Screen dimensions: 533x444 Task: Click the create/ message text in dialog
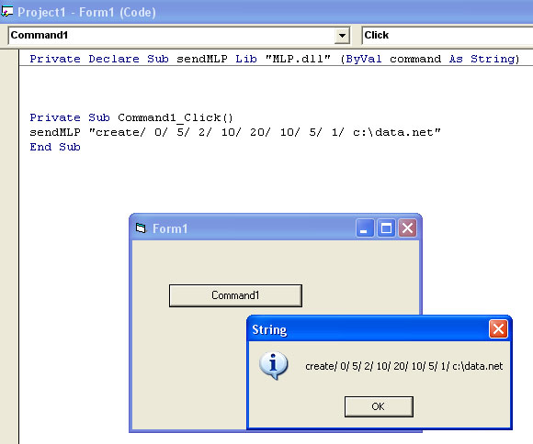403,366
